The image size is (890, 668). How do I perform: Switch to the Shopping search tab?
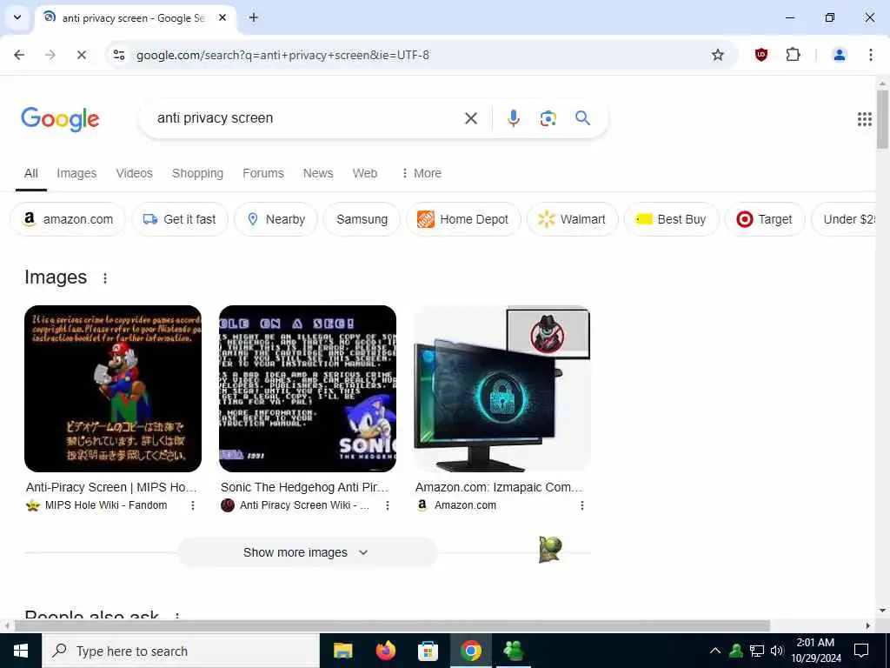point(197,173)
